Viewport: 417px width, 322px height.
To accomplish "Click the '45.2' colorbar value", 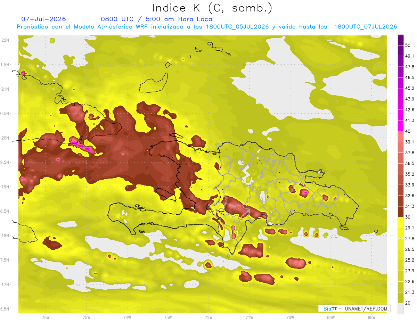I will point(410,88).
